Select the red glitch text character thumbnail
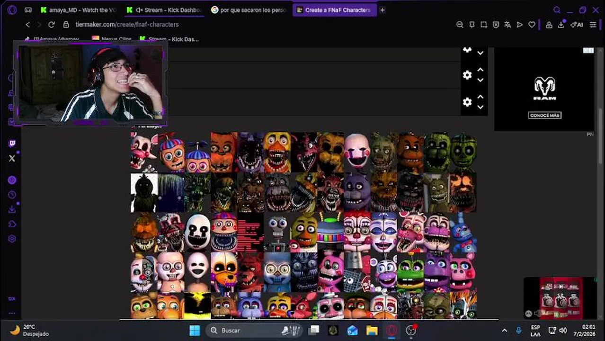Screen dimensions: 605x341 click(x=250, y=232)
